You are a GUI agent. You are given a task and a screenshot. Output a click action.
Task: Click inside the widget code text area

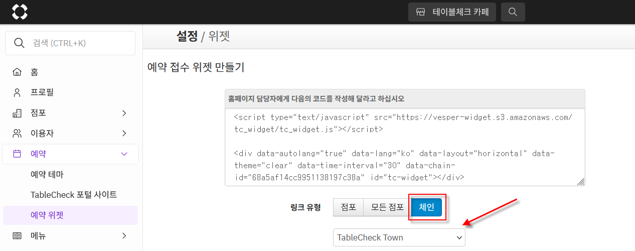[x=405, y=147]
